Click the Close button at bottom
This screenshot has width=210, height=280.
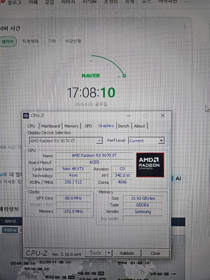(x=155, y=253)
